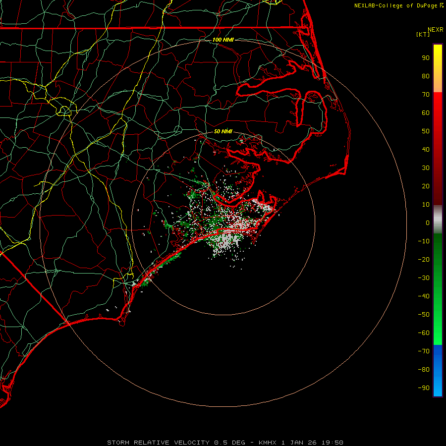The height and width of the screenshot is (446, 446).
Task: Click the 50 NMI range ring label
Action: pos(223,131)
